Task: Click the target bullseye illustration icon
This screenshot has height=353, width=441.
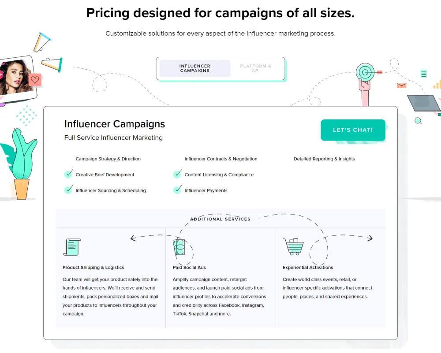Action: (x=365, y=72)
